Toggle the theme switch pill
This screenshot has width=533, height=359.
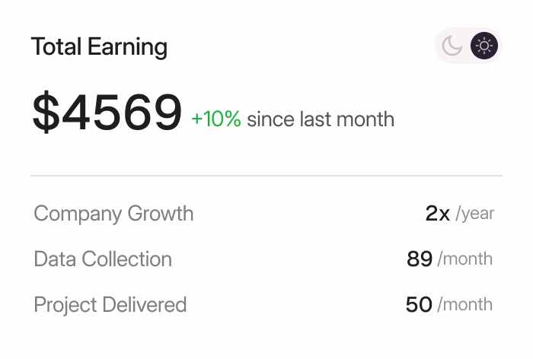[468, 46]
